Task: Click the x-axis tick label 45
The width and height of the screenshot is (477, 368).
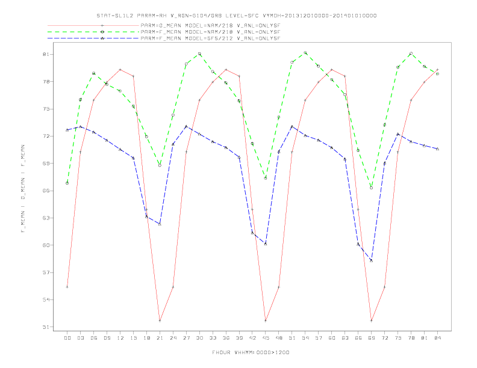Action: point(266,338)
